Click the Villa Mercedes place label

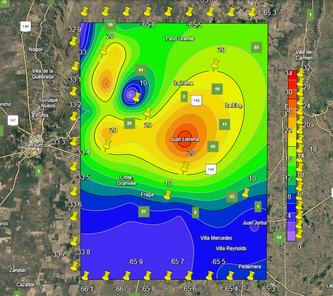click(x=216, y=238)
